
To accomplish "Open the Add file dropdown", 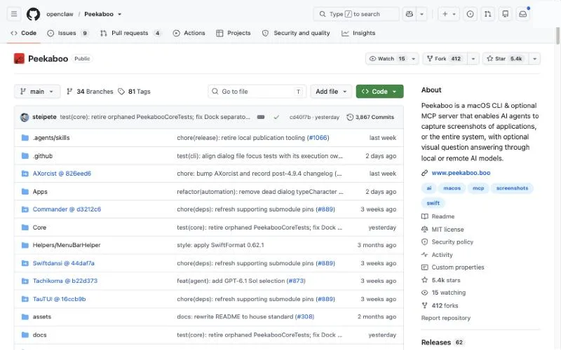I will click(331, 92).
